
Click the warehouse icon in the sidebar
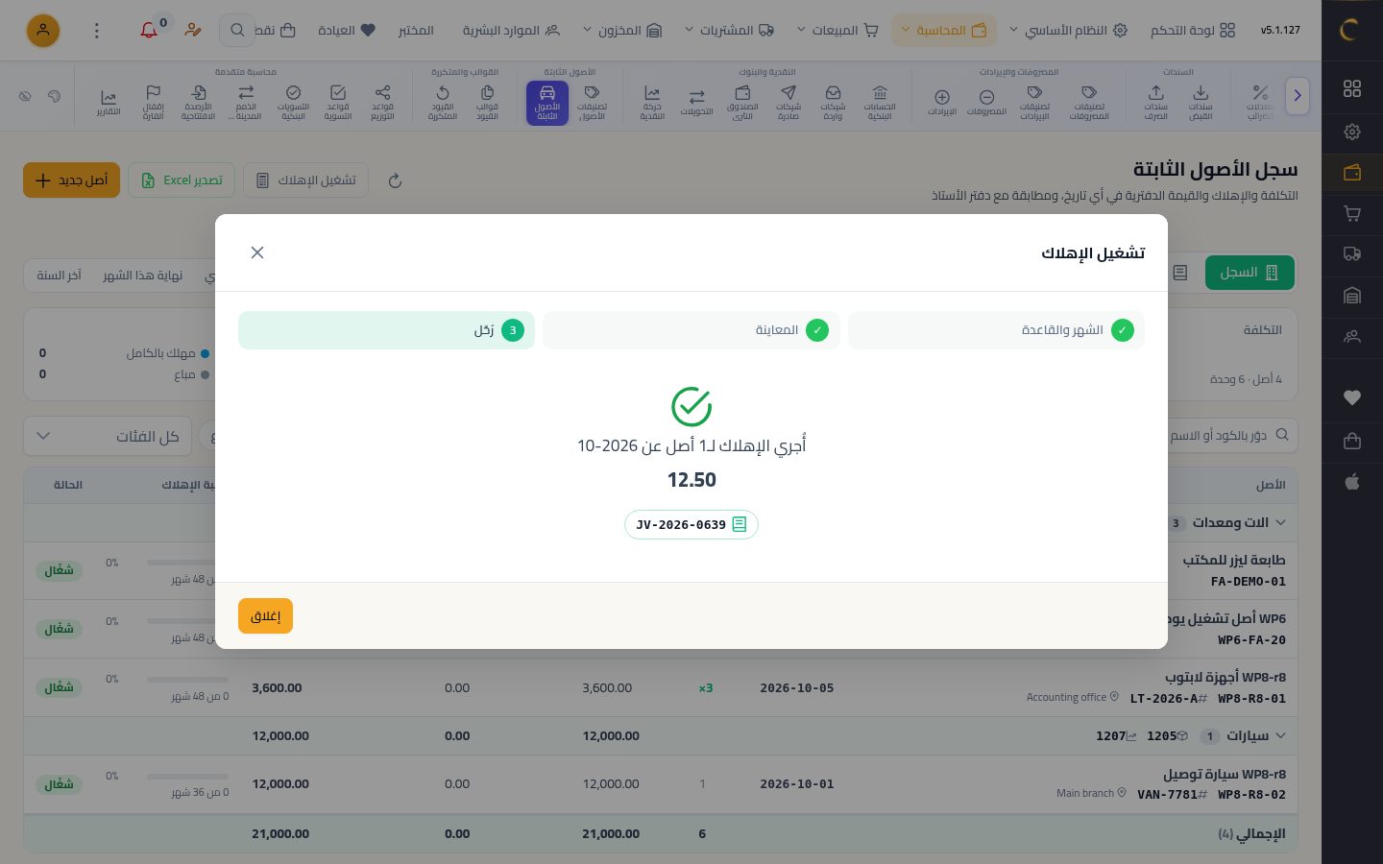[x=1352, y=296]
